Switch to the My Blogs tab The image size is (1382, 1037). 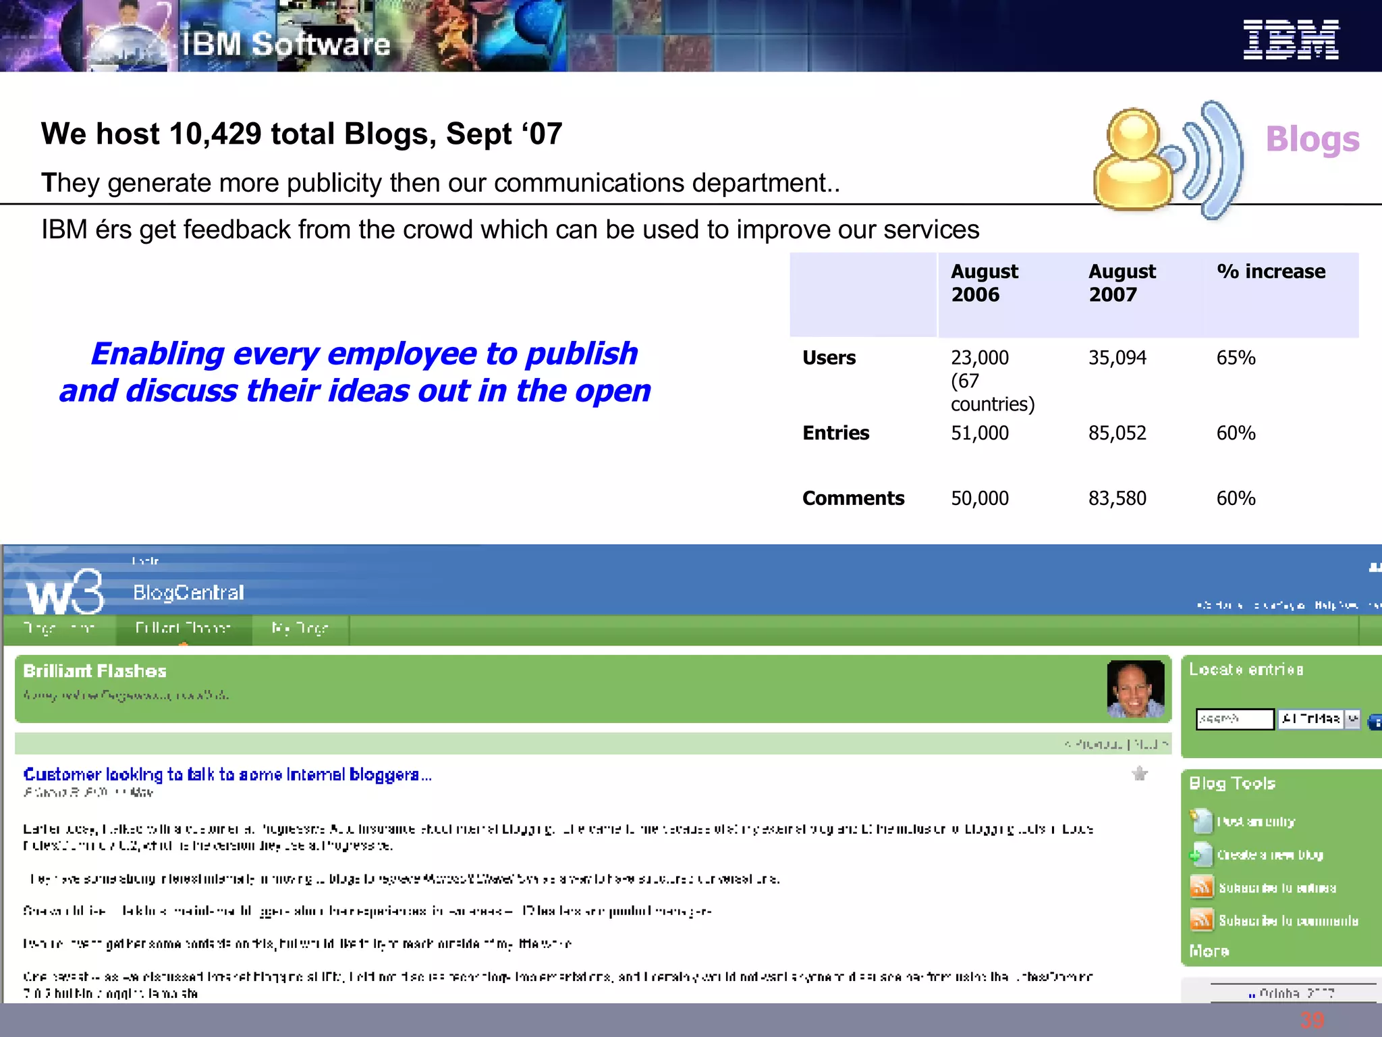click(x=300, y=629)
